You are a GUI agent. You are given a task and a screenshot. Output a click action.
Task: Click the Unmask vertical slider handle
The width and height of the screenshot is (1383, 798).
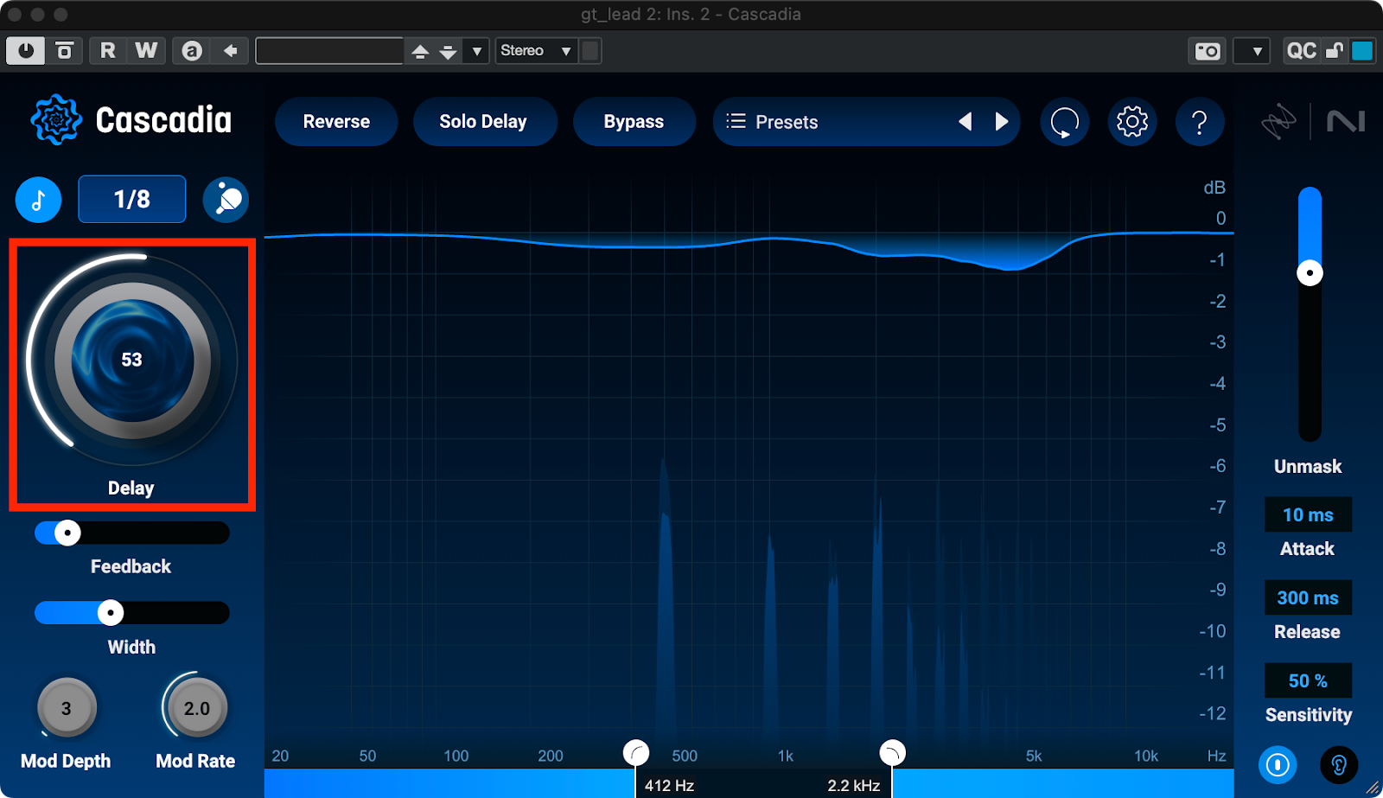point(1310,273)
